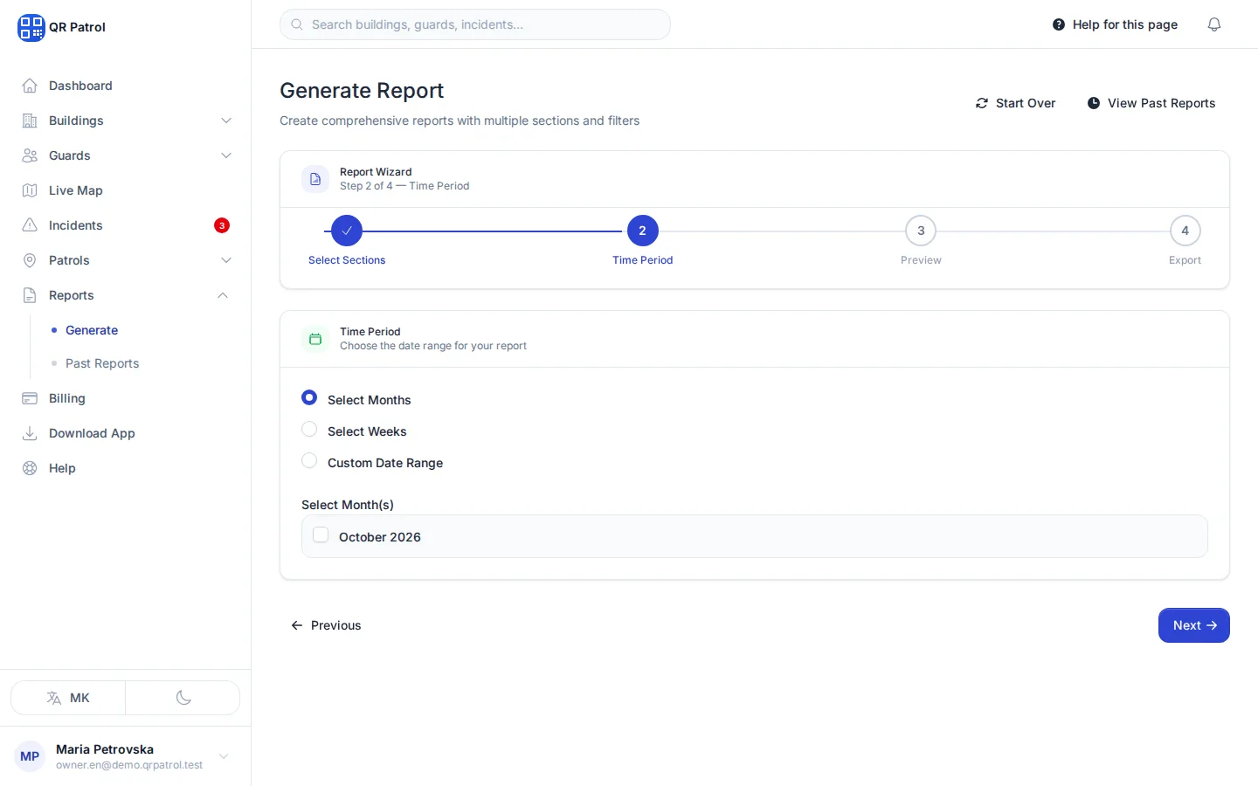Viewport: 1258px width, 786px height.
Task: Click the Reports document icon
Action: [x=30, y=295]
